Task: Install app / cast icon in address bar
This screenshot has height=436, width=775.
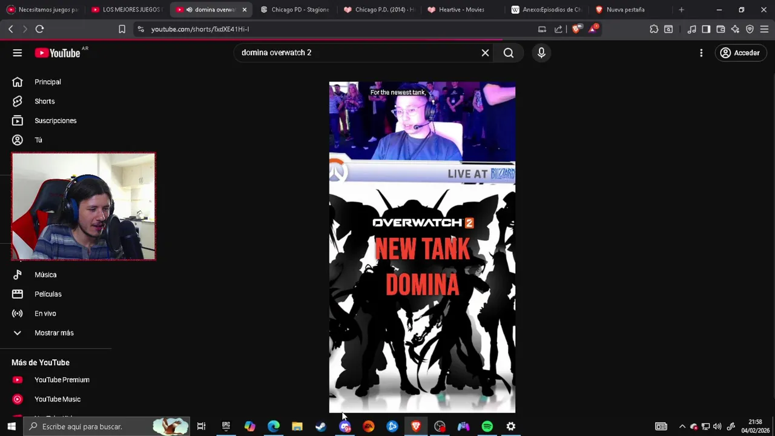Action: tap(542, 29)
